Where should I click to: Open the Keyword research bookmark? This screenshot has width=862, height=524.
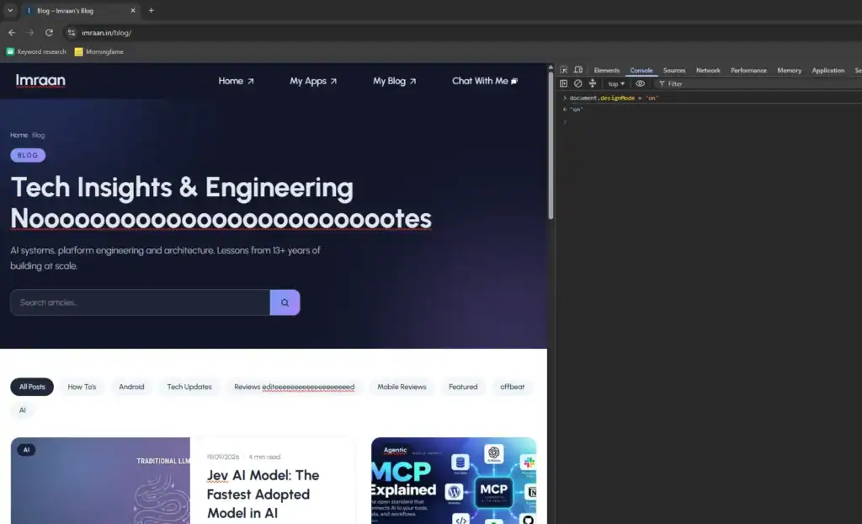(x=35, y=51)
